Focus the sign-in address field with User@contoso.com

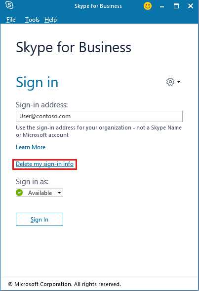(99, 116)
